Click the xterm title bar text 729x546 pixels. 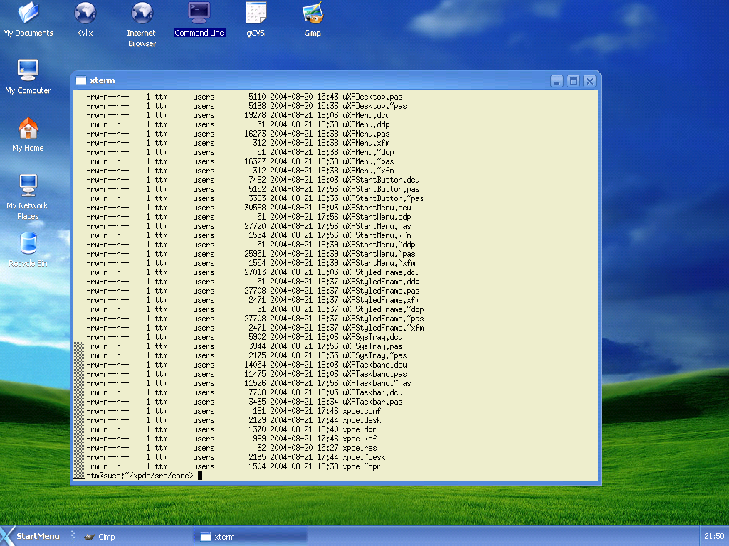click(103, 80)
